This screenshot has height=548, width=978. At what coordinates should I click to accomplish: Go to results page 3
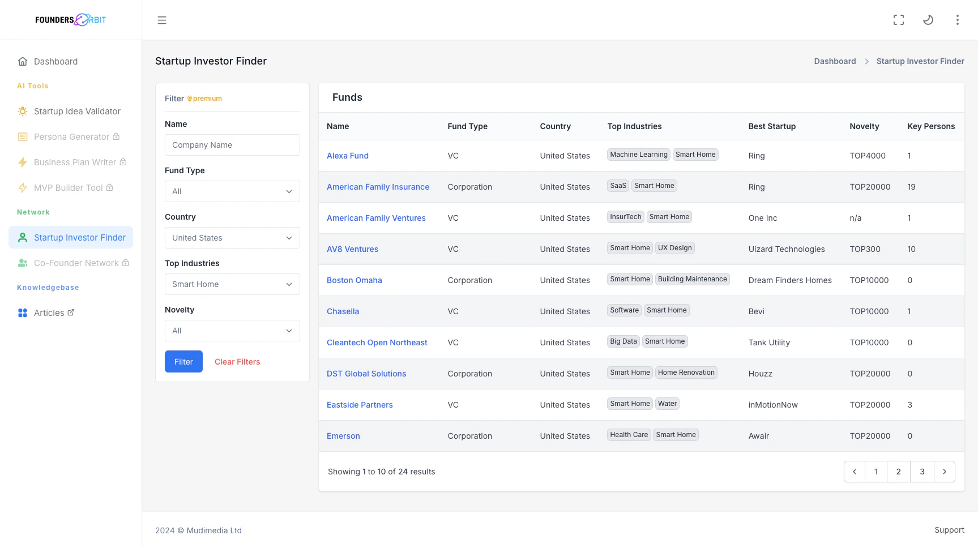922,471
